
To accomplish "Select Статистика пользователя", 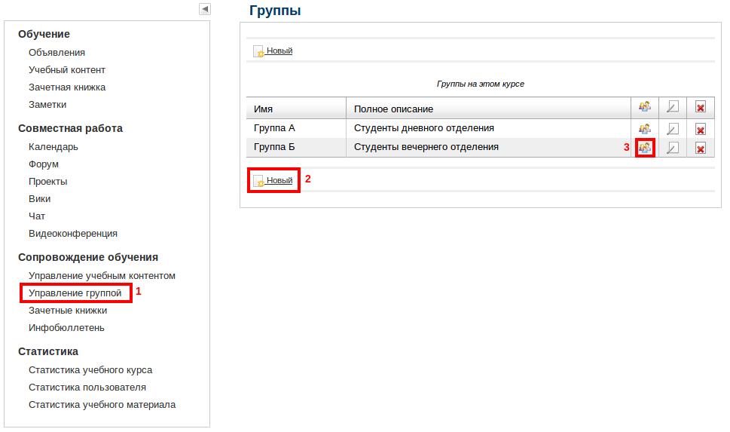I will [87, 388].
